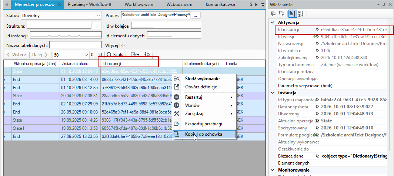
Task: Green go-to arrow beside Formularz podglądu
Action: (x=314, y=135)
